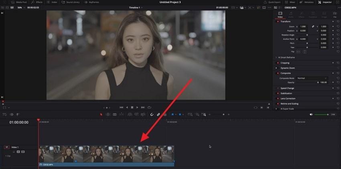Toggle the Retime and Scaling switch
The width and height of the screenshot is (341, 169).
278,104
